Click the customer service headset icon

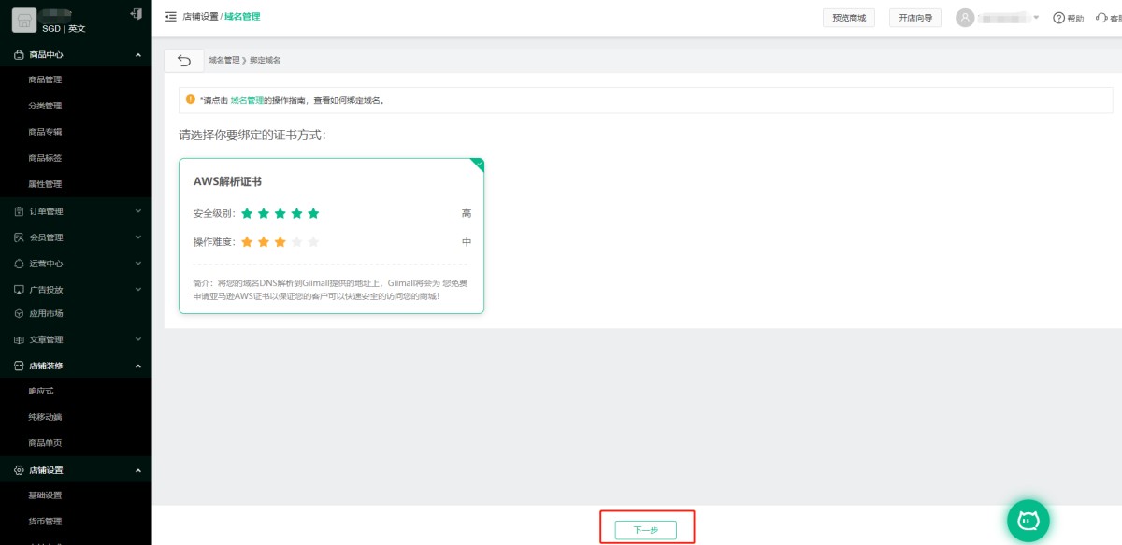pyautogui.click(x=1100, y=18)
